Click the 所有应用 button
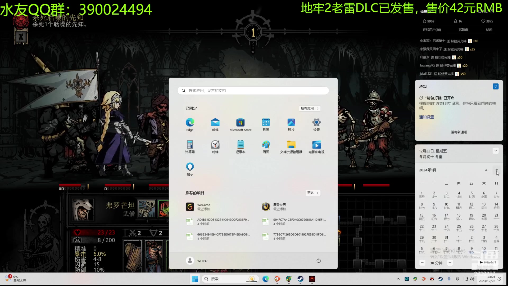This screenshot has width=508, height=286. tap(310, 109)
